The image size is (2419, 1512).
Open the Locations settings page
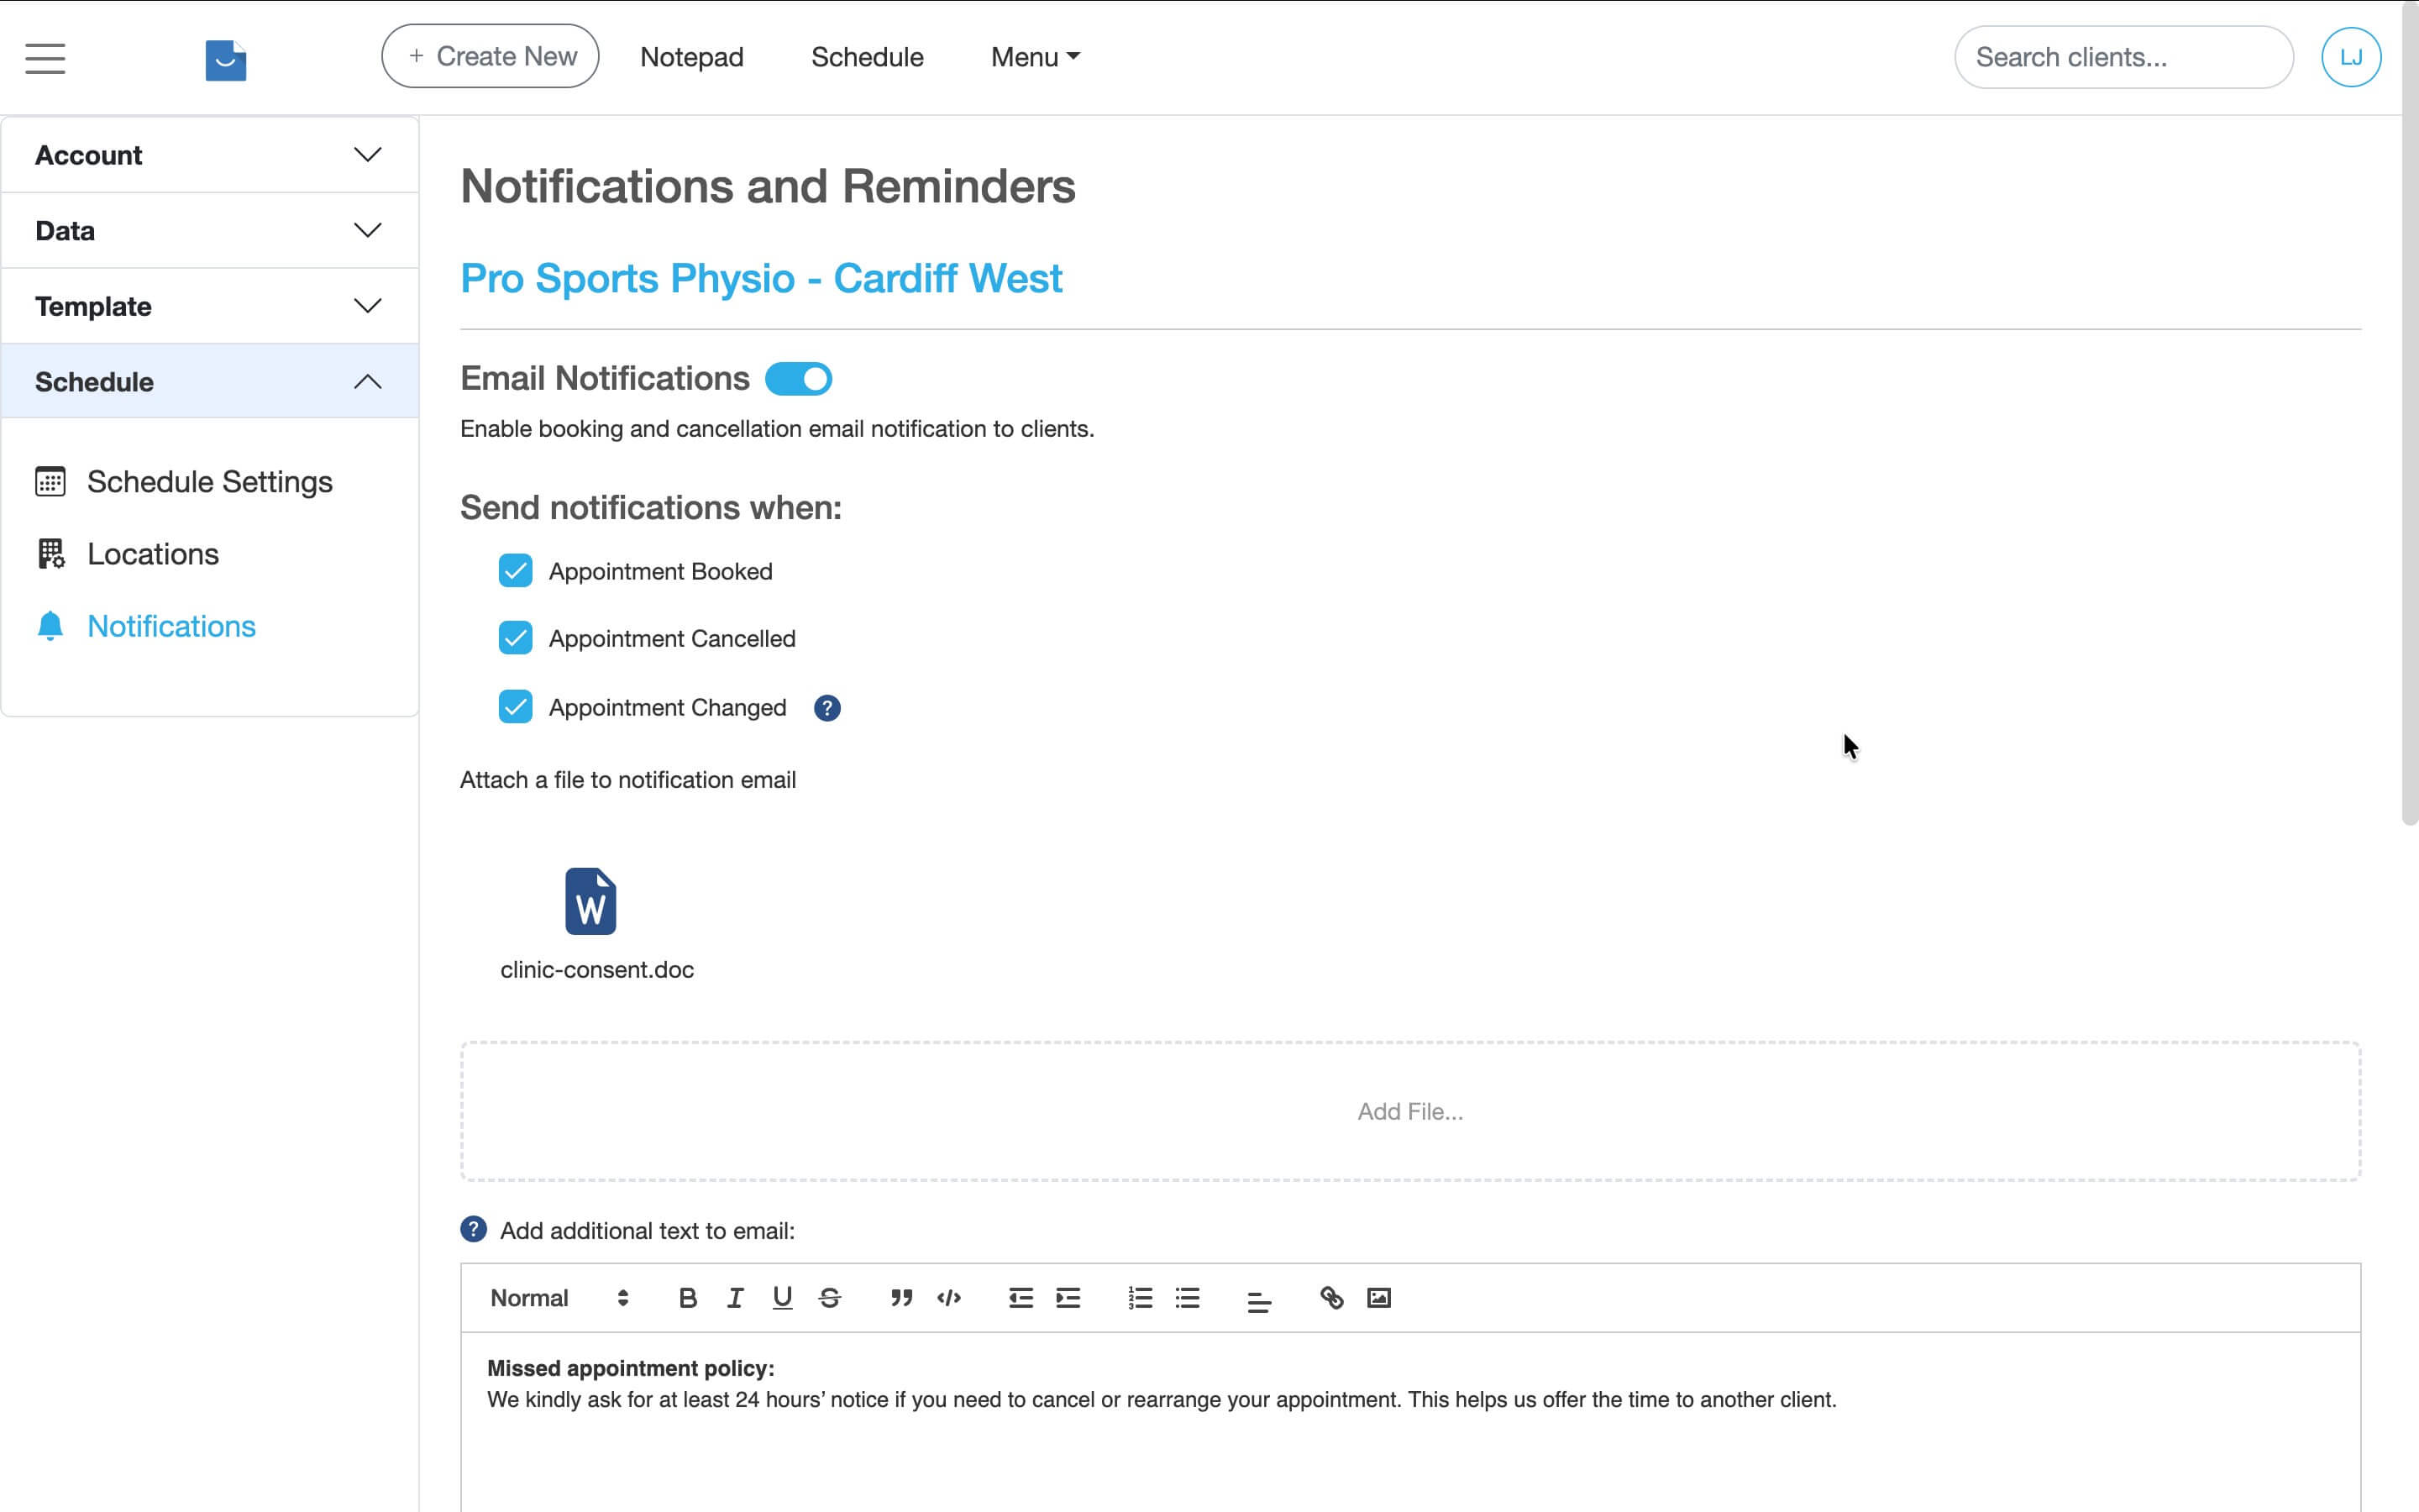[152, 553]
